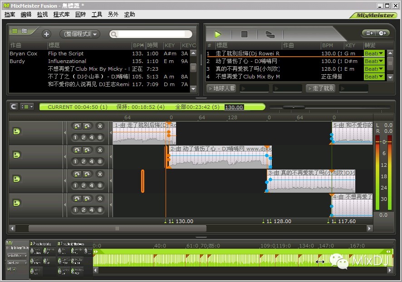The width and height of the screenshot is (402, 282).
Task: Toggle the third timeline track's green icon
Action: tap(16, 179)
